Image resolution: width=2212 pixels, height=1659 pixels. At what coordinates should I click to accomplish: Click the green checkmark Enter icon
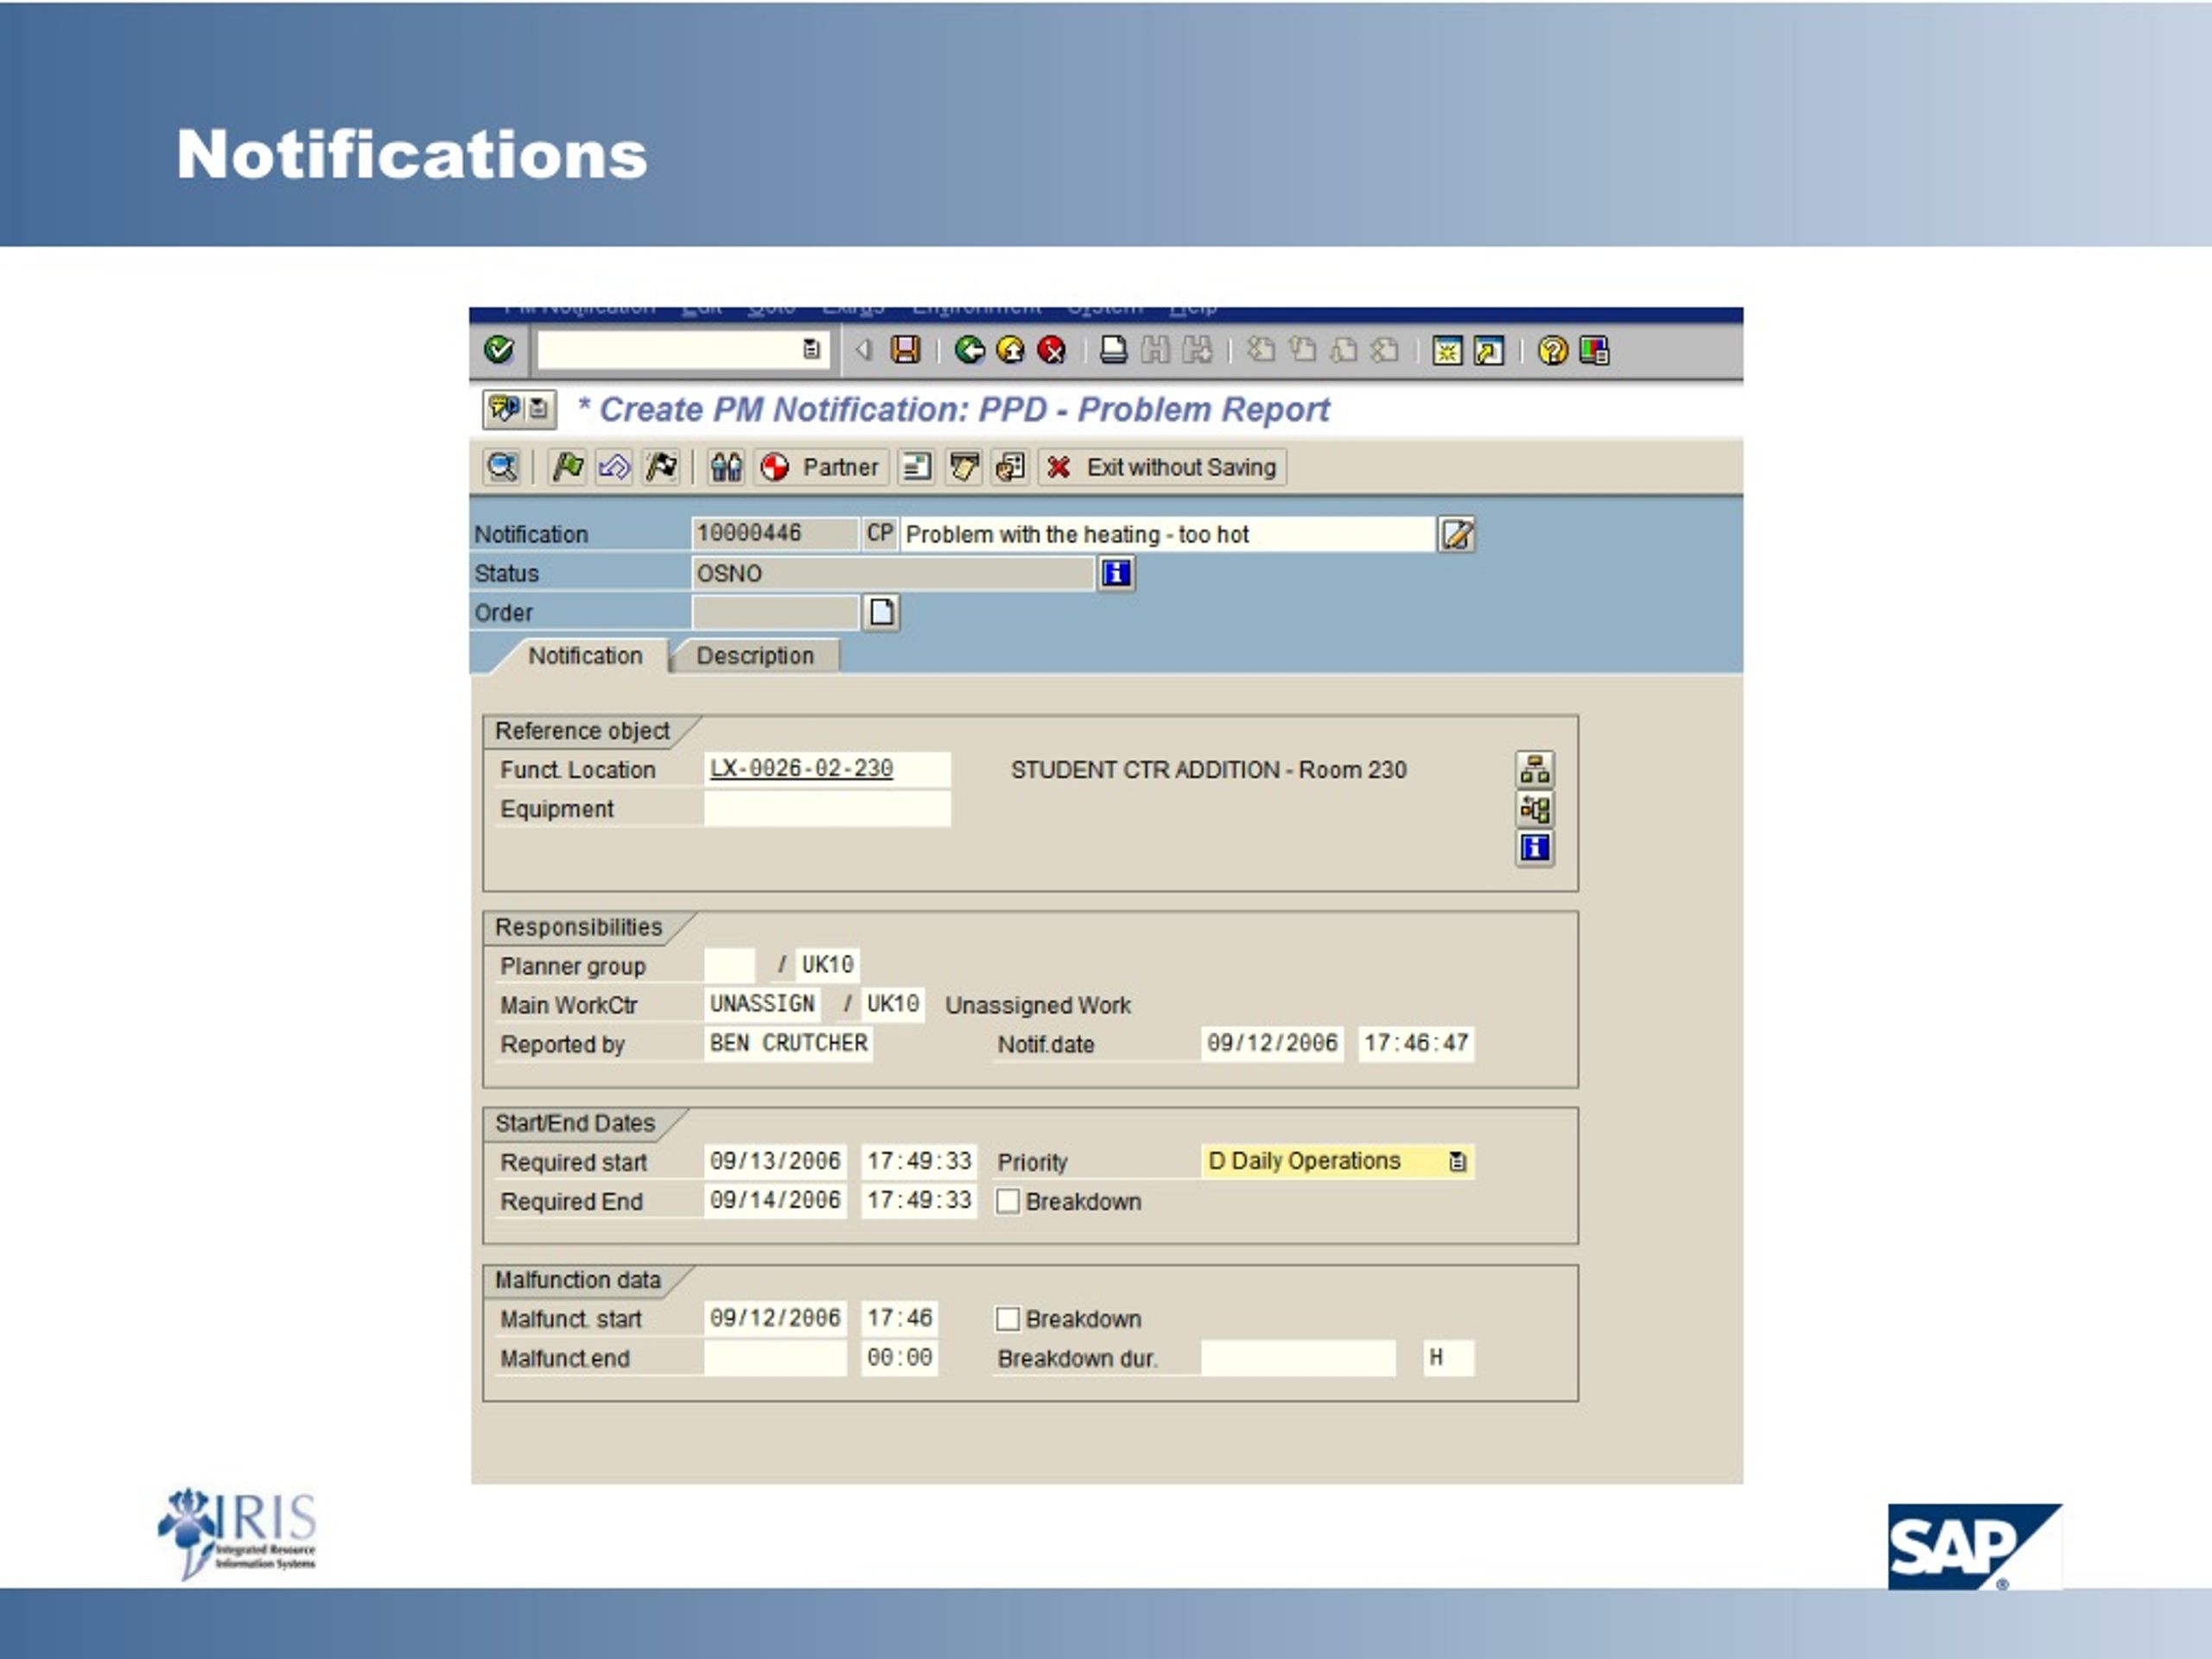tap(498, 350)
